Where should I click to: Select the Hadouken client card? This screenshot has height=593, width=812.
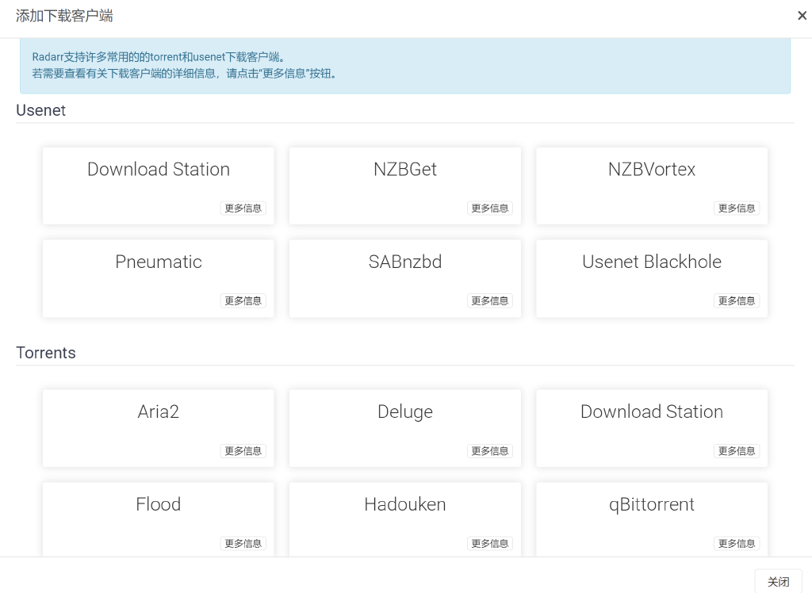pos(405,519)
